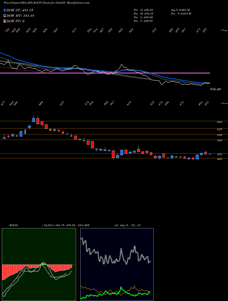Select the 'Pre C: 490.95' close value

[x=143, y=21]
